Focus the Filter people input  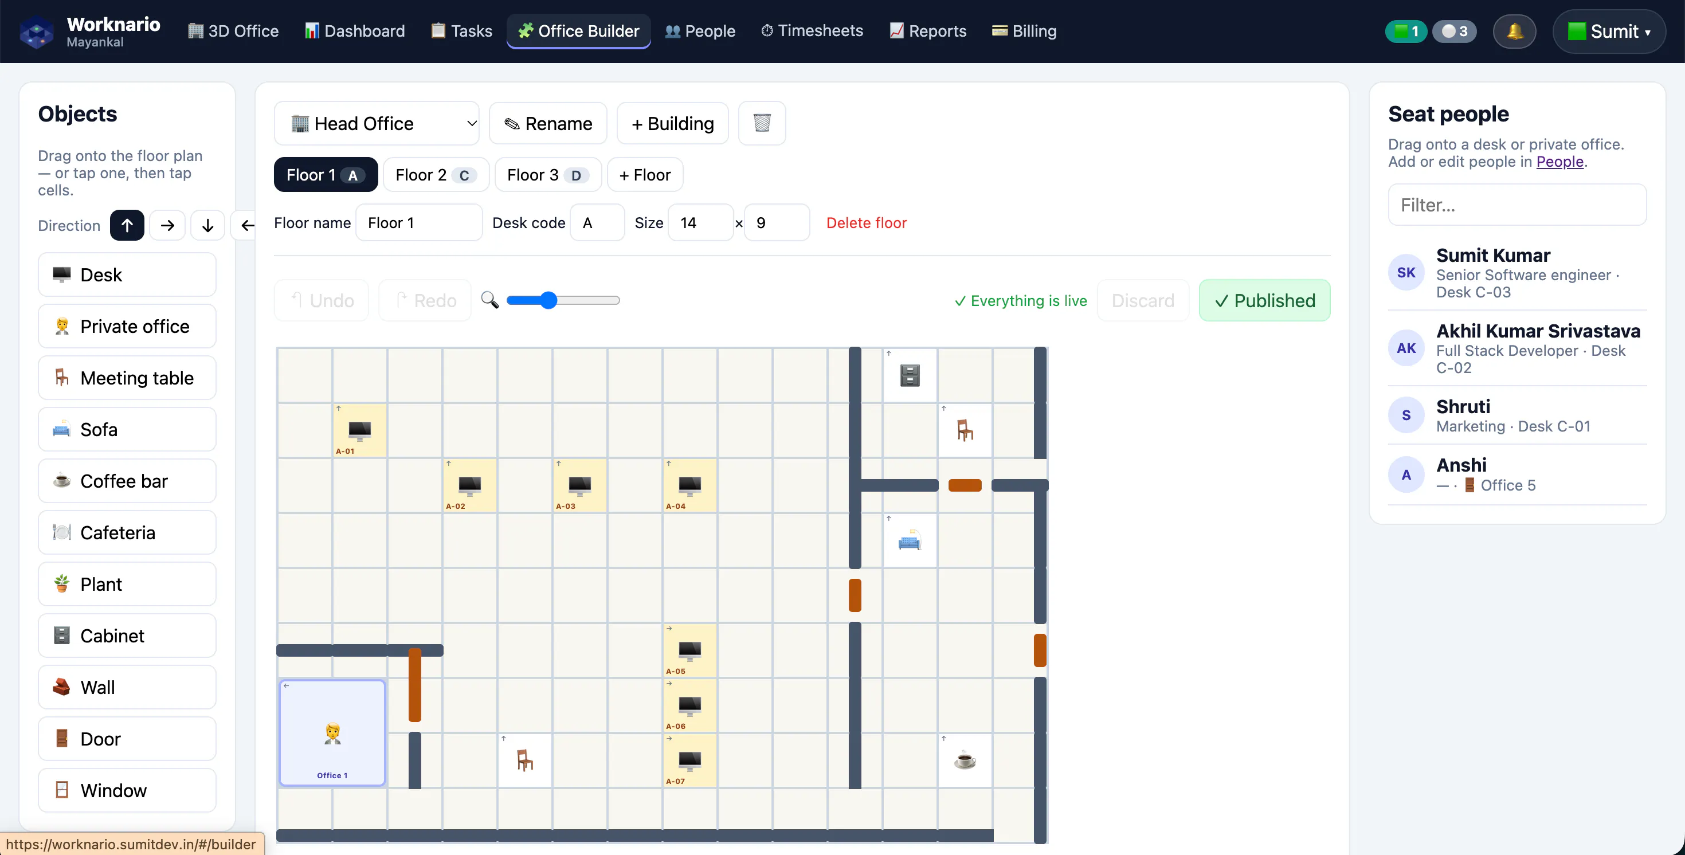(x=1517, y=205)
